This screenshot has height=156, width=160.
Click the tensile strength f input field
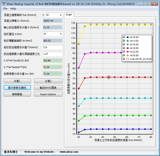pyautogui.click(x=52, y=47)
